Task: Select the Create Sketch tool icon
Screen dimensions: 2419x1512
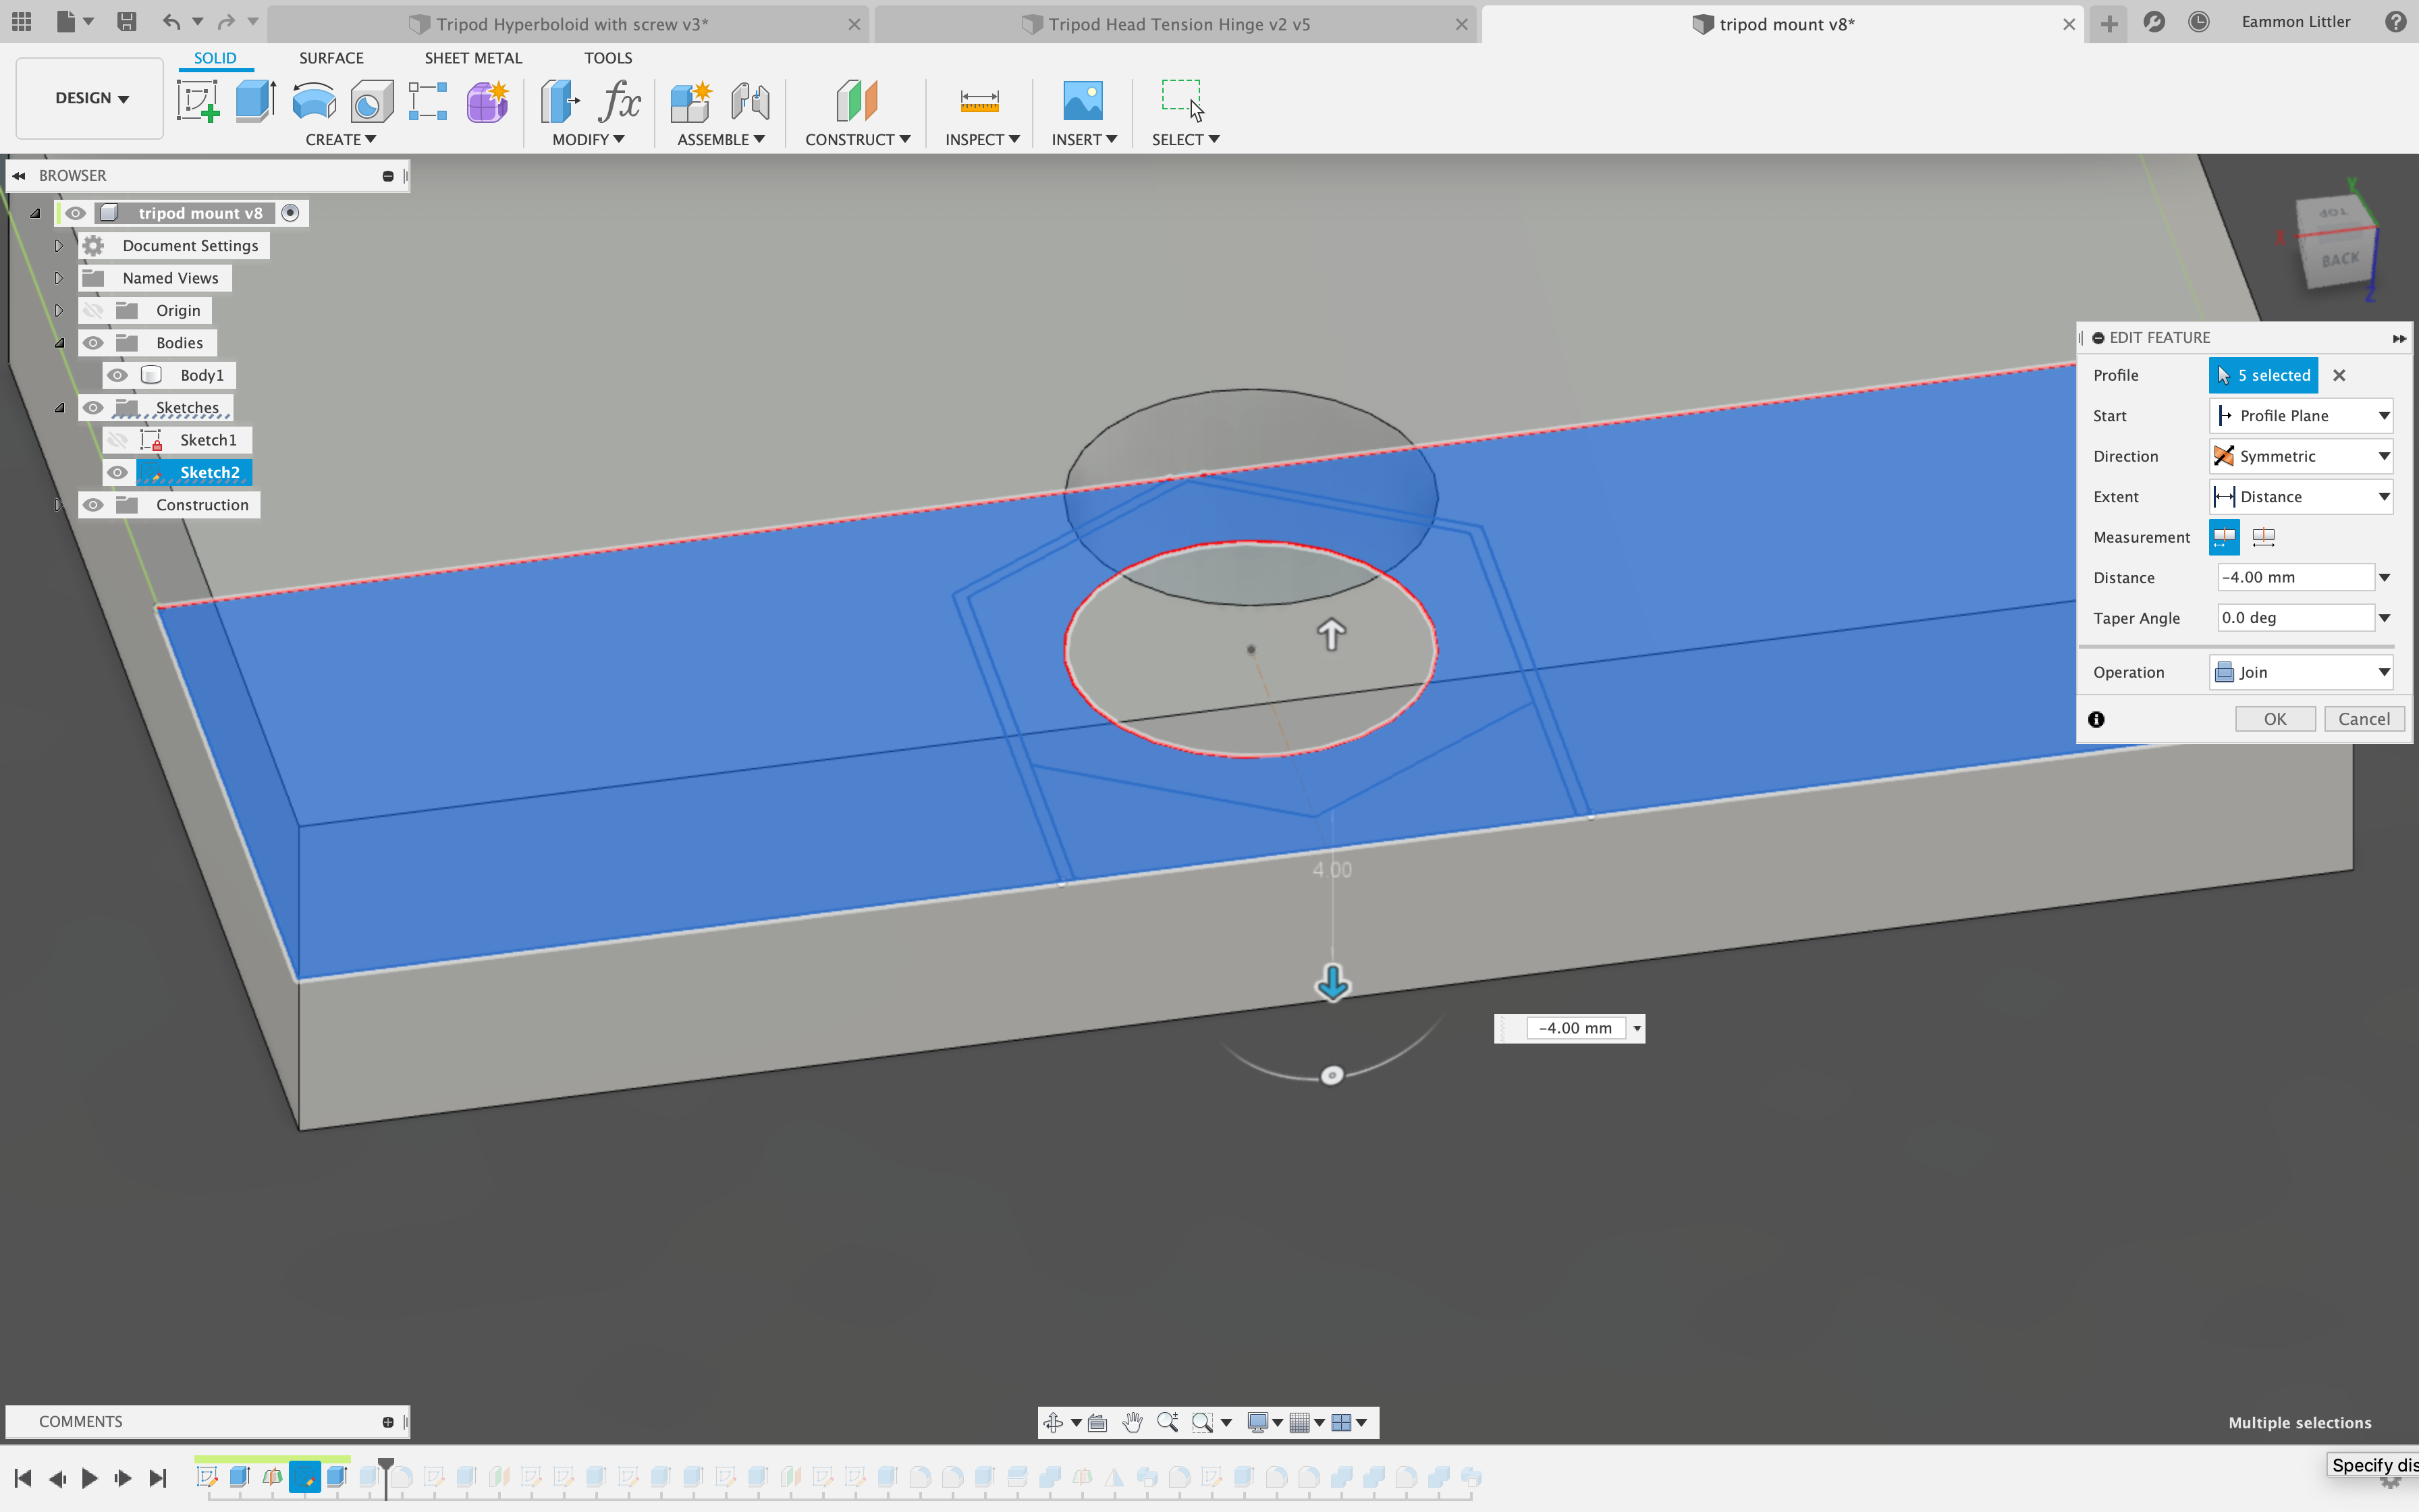Action: point(197,101)
